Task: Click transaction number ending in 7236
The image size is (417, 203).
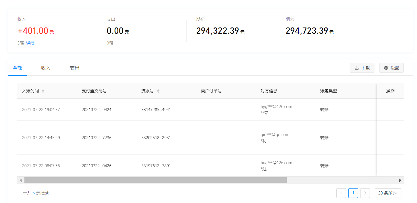Action: coord(97,138)
